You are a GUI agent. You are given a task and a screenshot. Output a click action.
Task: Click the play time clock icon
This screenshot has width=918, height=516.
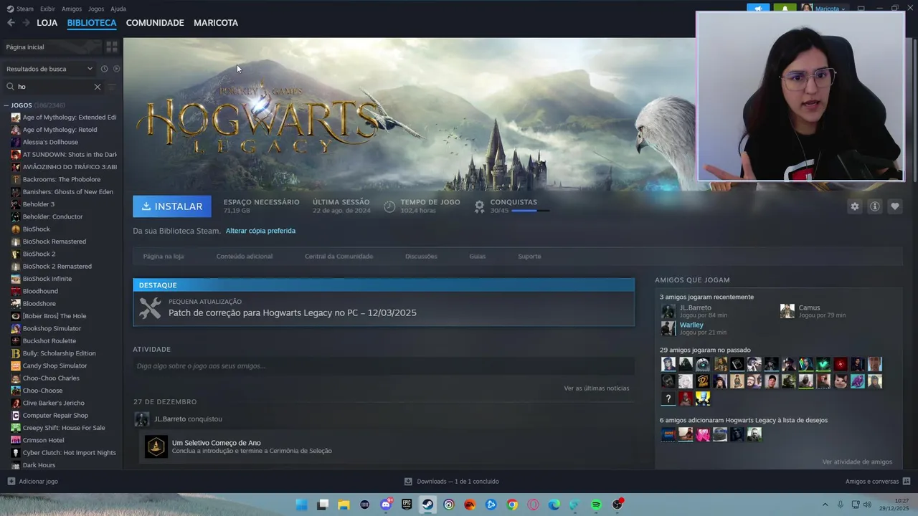pyautogui.click(x=389, y=206)
